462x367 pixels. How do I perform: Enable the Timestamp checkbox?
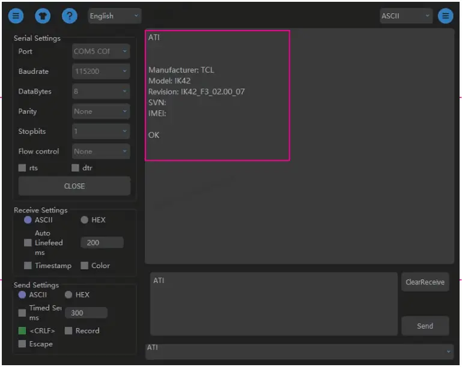[28, 266]
